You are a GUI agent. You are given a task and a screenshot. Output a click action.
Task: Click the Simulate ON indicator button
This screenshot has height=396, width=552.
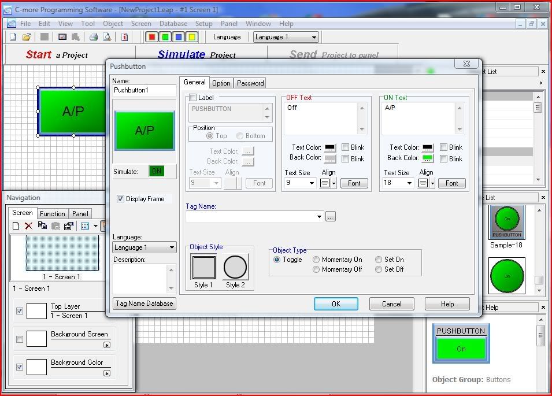click(x=157, y=171)
